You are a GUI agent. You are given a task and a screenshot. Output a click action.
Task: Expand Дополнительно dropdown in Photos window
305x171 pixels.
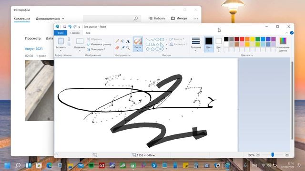[50, 19]
